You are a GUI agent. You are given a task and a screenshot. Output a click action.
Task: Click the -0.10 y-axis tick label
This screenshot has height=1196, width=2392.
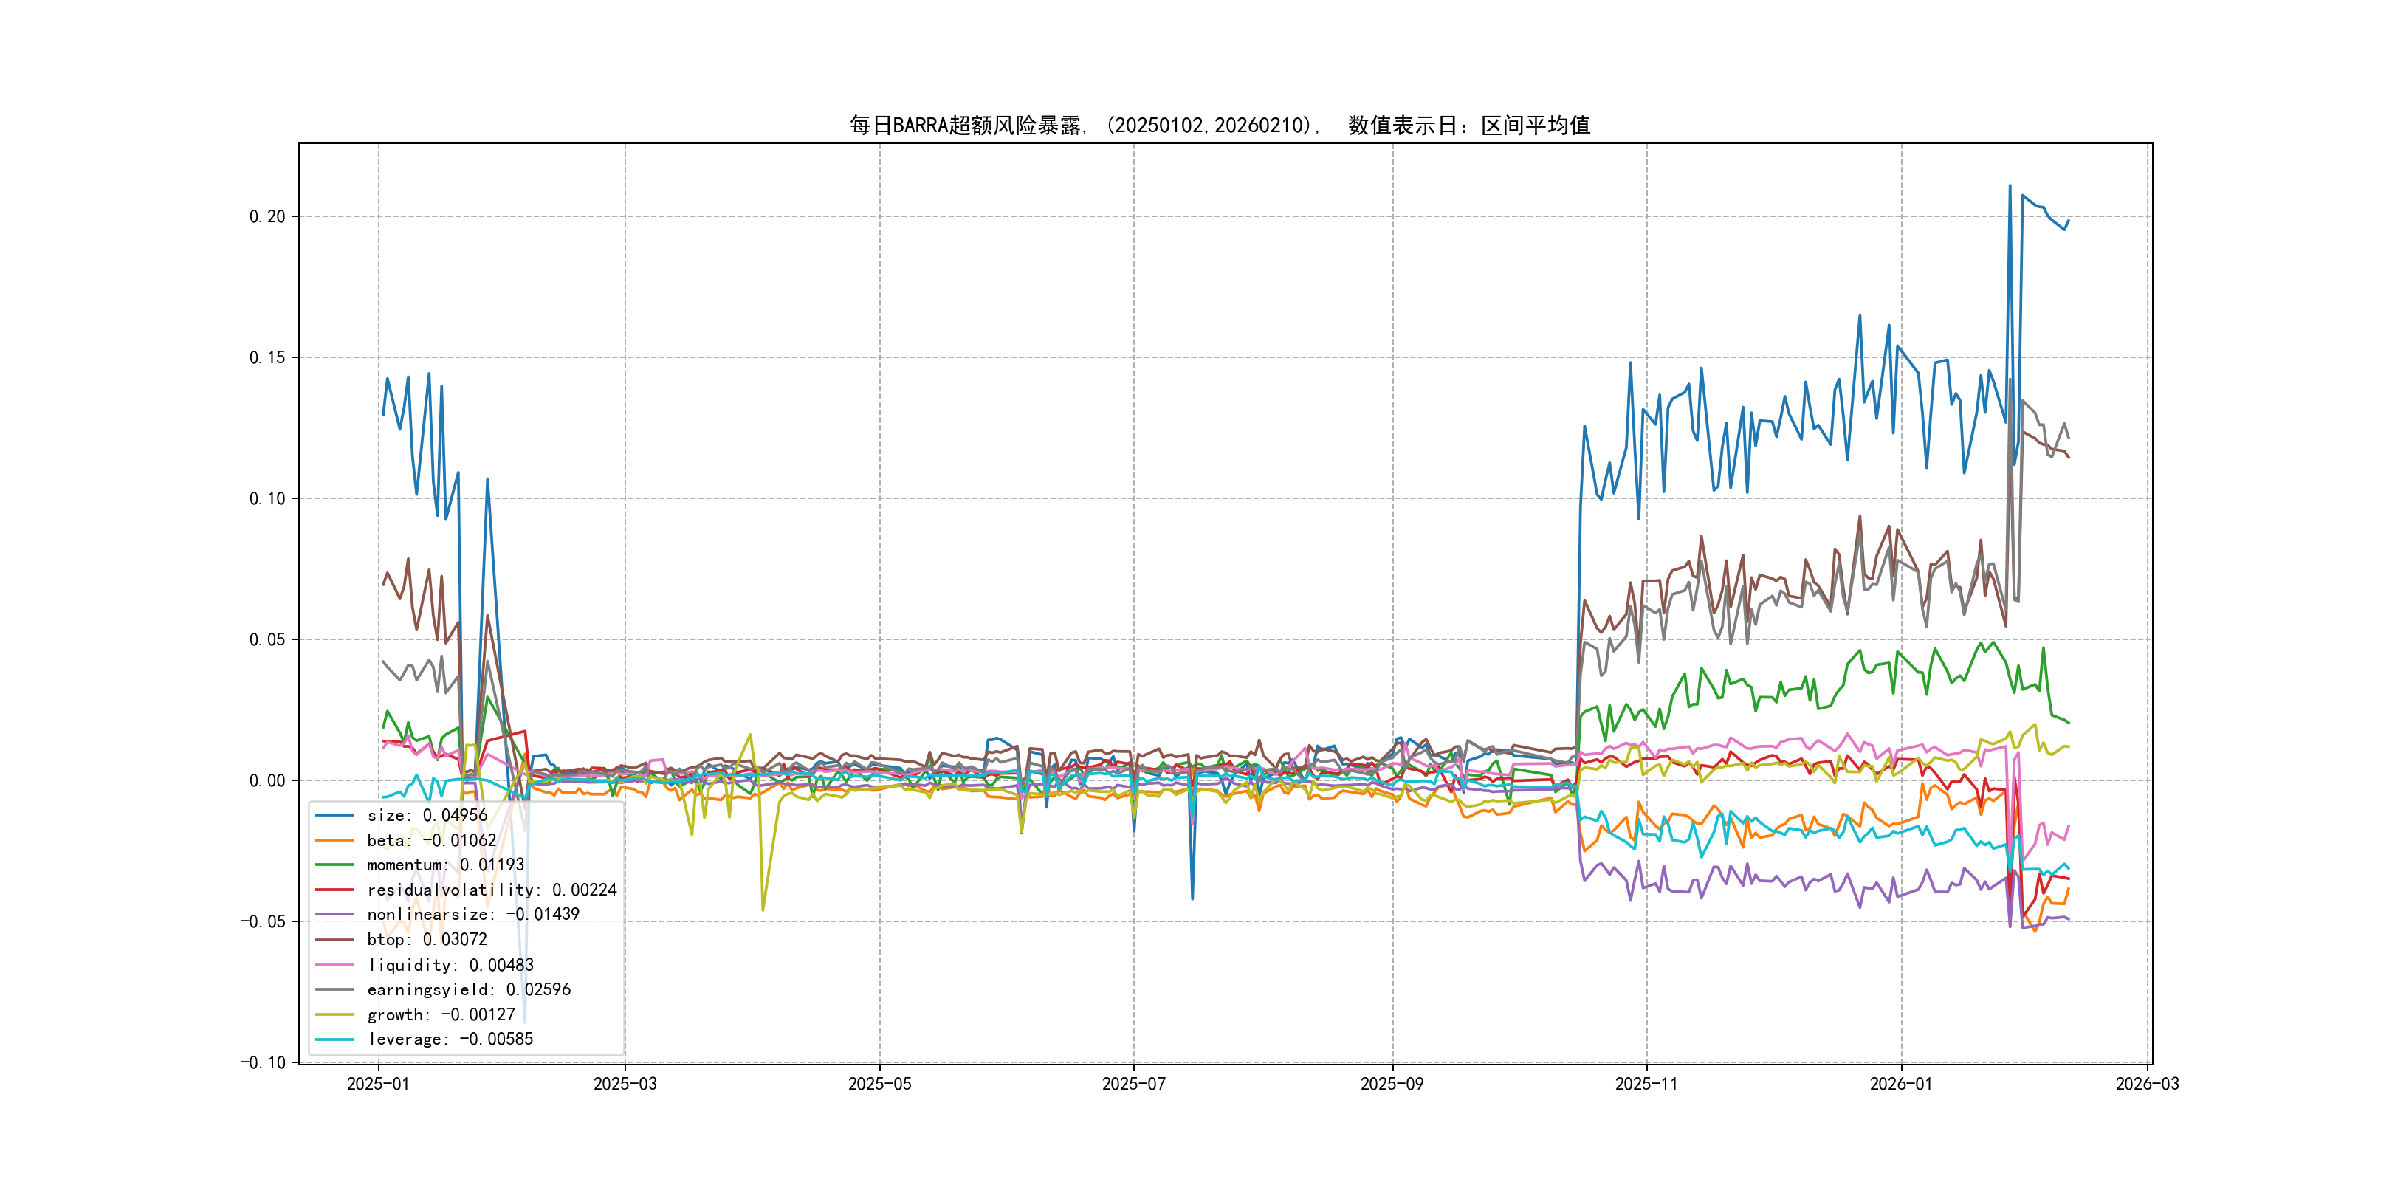(x=263, y=1062)
